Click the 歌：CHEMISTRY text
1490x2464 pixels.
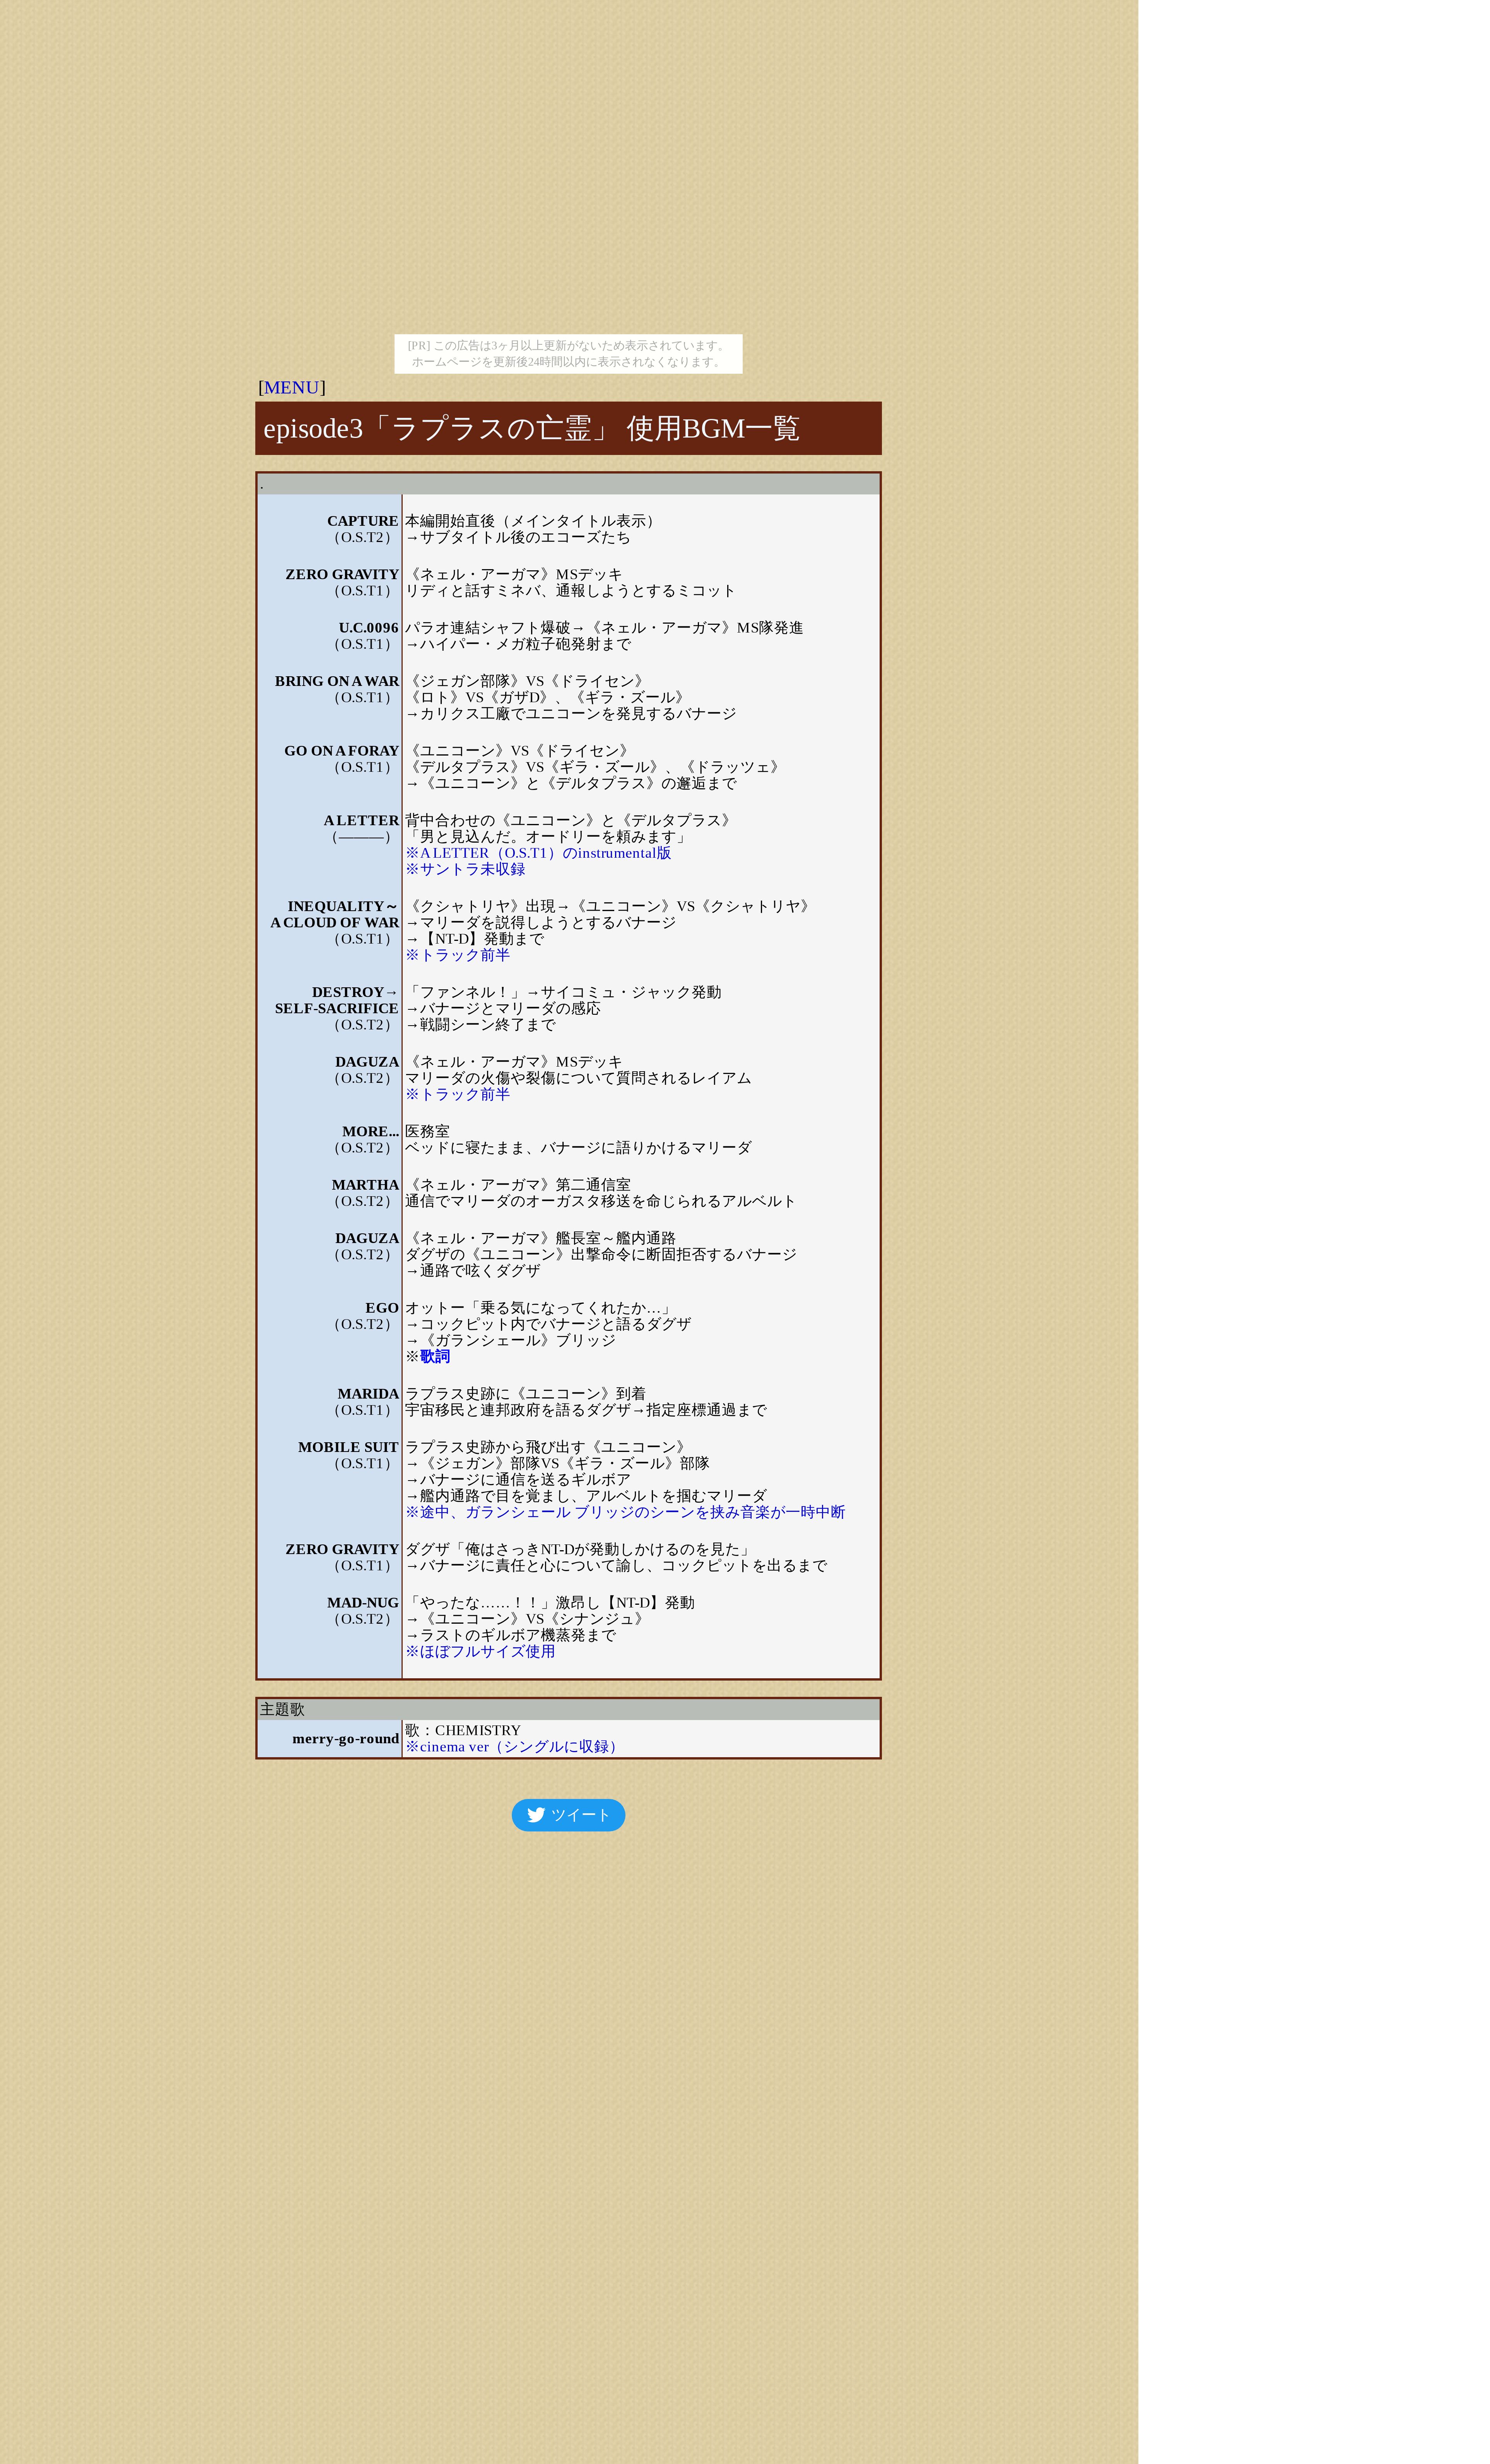463,1731
